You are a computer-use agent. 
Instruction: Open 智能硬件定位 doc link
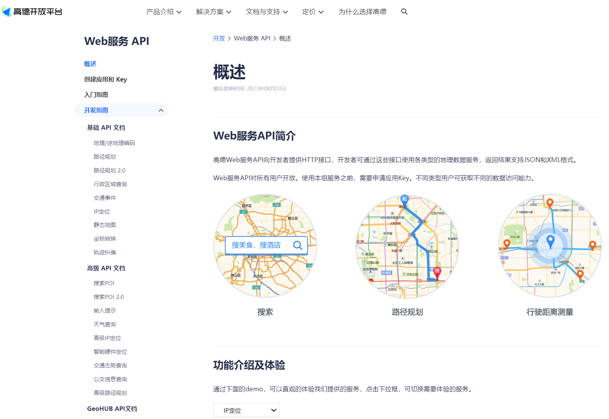[x=110, y=352]
